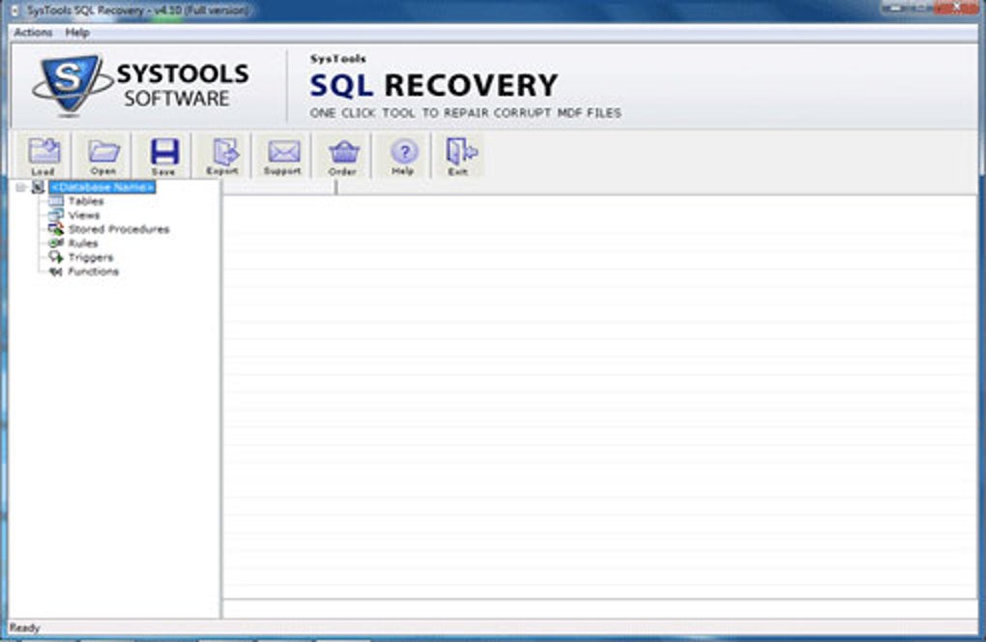Click the app icon in title bar
Image resolution: width=986 pixels, height=642 pixels.
pos(15,10)
